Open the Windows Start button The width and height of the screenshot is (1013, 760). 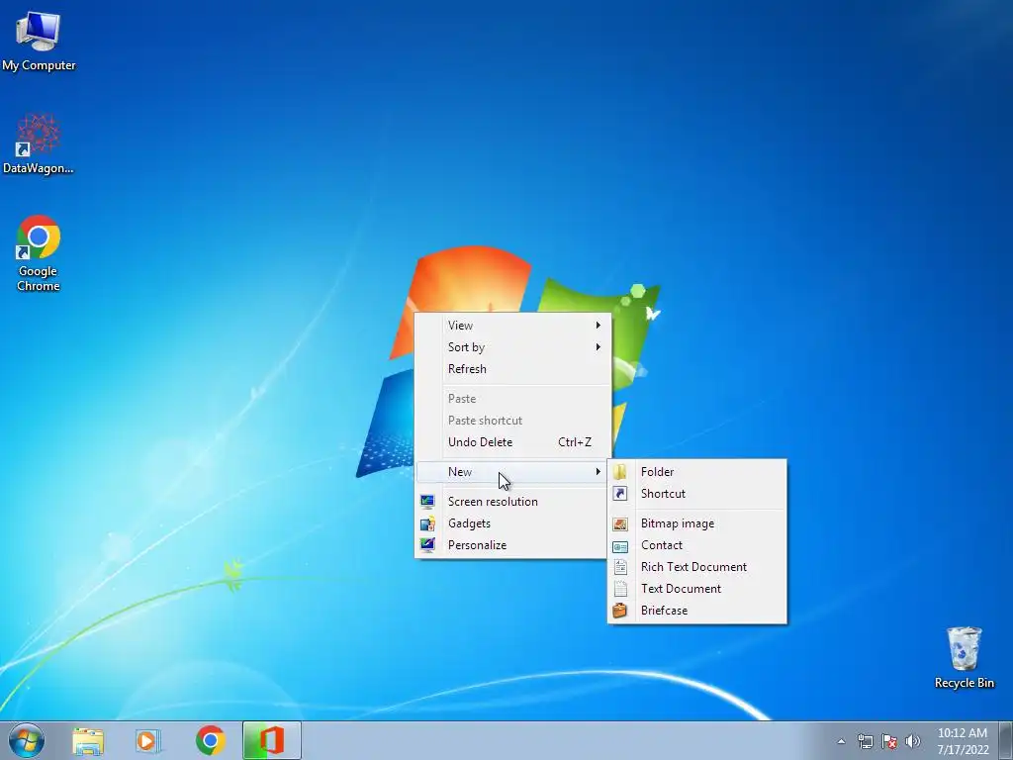point(27,740)
